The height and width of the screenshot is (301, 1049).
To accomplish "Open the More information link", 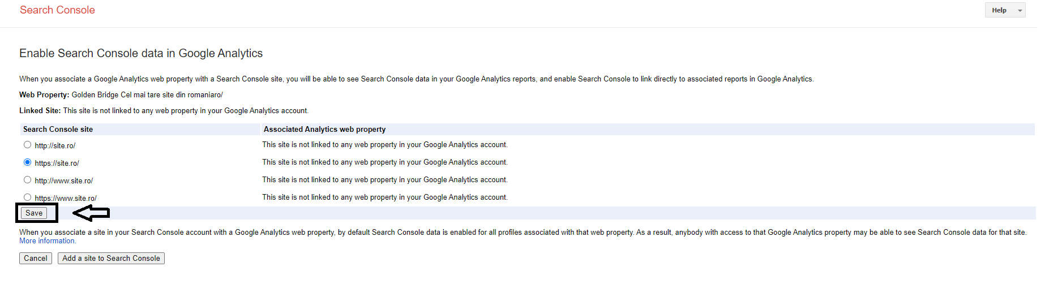I will coord(47,241).
